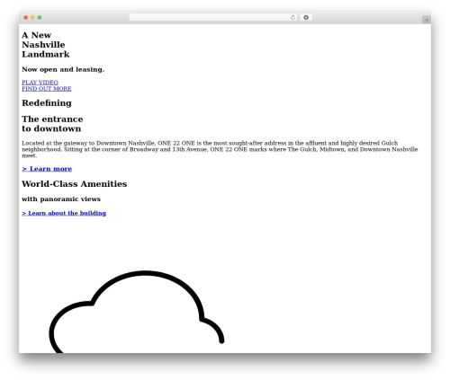Click the green maximize window dot
Viewport: 450px width, 380px height.
pos(40,17)
